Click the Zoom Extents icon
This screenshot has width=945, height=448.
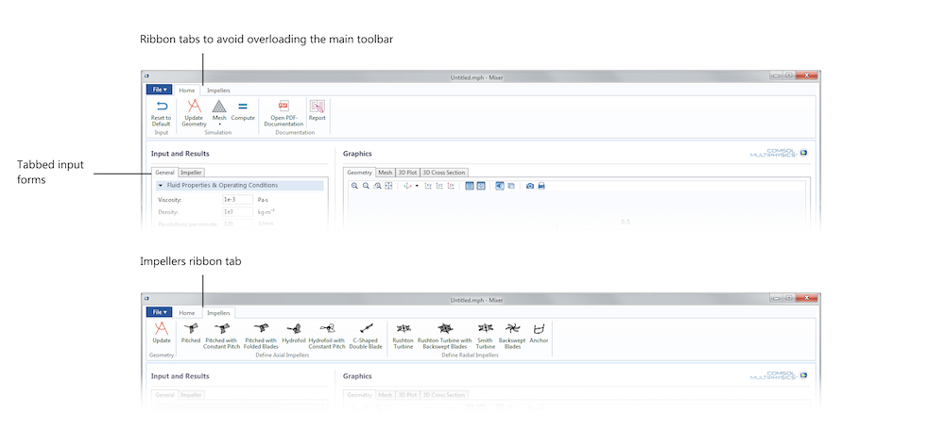388,187
